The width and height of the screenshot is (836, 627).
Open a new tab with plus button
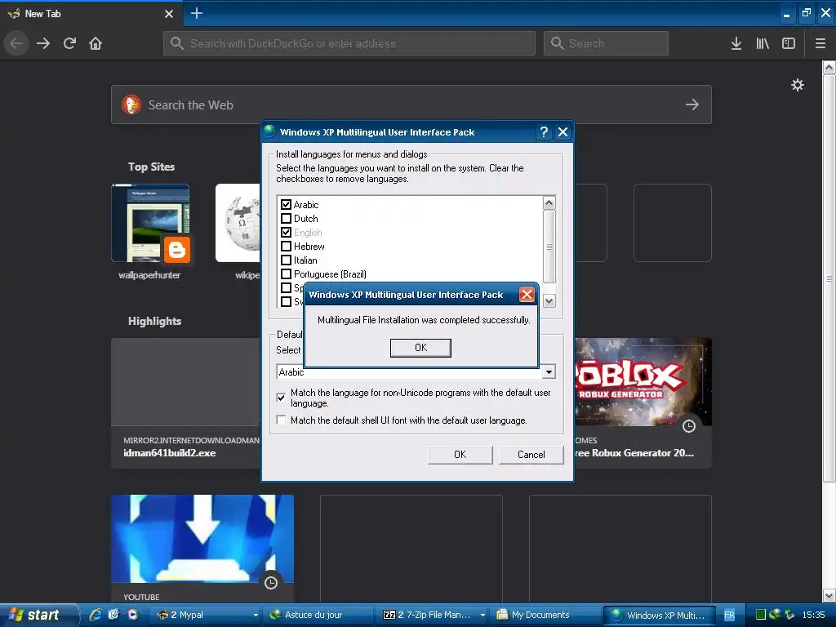(x=196, y=13)
